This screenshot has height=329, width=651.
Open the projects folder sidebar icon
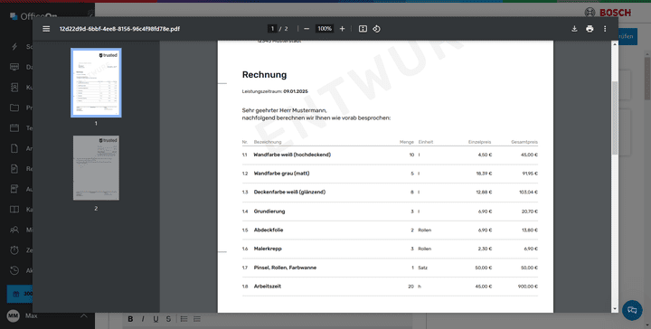14,108
